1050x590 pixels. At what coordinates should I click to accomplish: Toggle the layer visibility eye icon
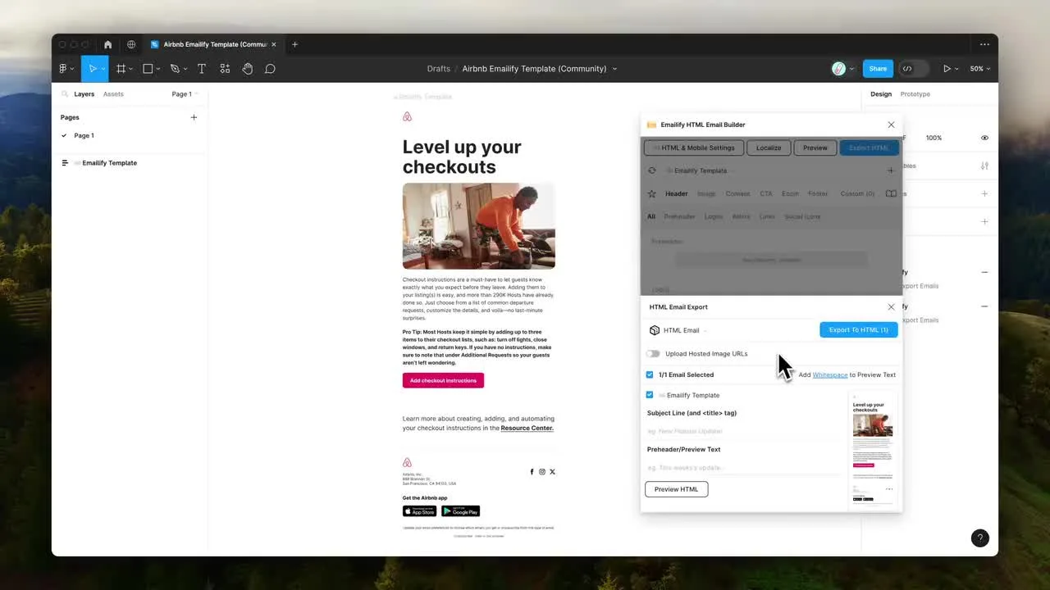984,138
